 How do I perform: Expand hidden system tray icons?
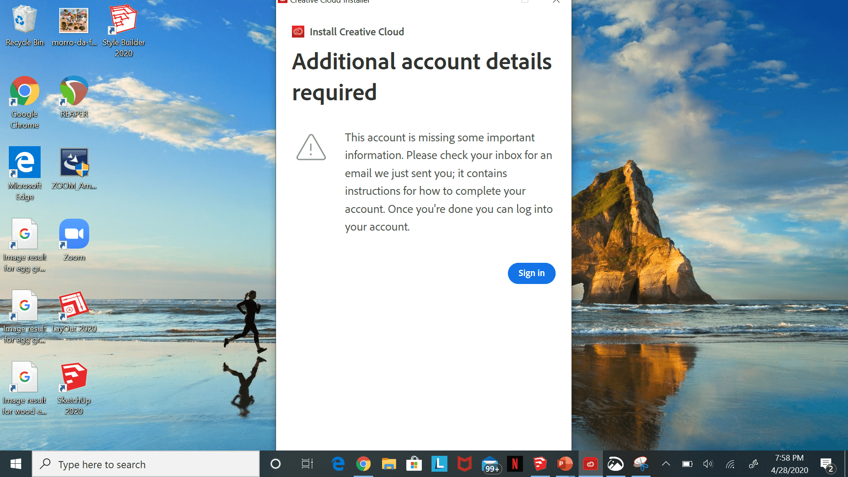(x=666, y=464)
